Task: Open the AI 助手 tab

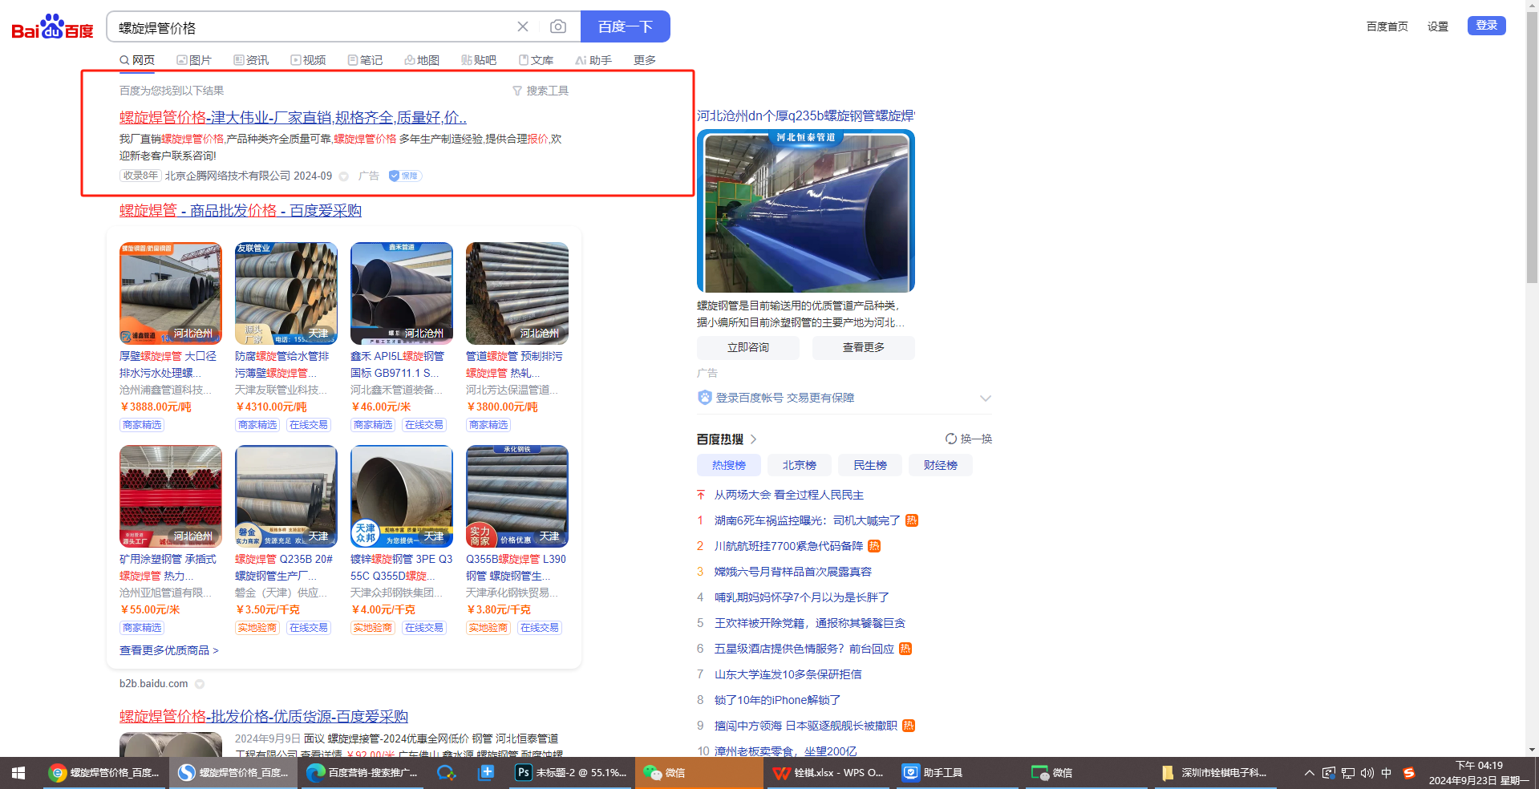Action: [x=593, y=60]
